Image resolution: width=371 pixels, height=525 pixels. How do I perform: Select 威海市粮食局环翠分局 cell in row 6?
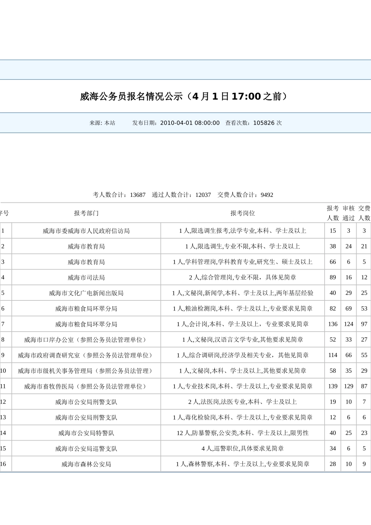(86, 309)
